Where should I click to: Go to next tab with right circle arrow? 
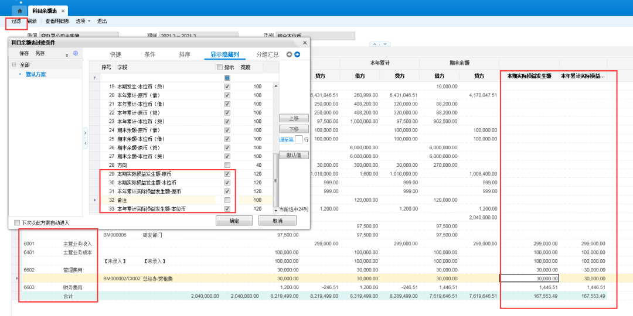click(297, 54)
